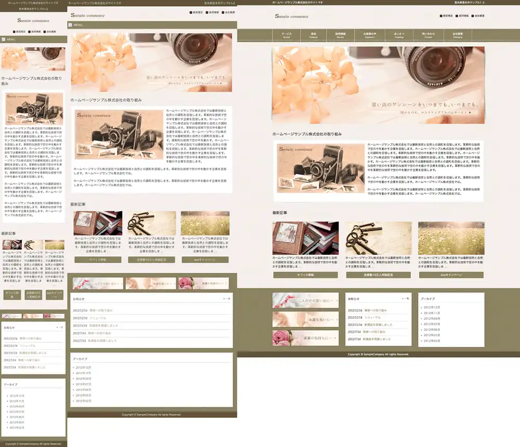Open the Concept (理念) nav item

314,35
